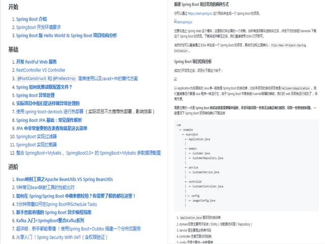Open '5种常见Bean映射工具的性能比对' link

pyautogui.click(x=45, y=188)
